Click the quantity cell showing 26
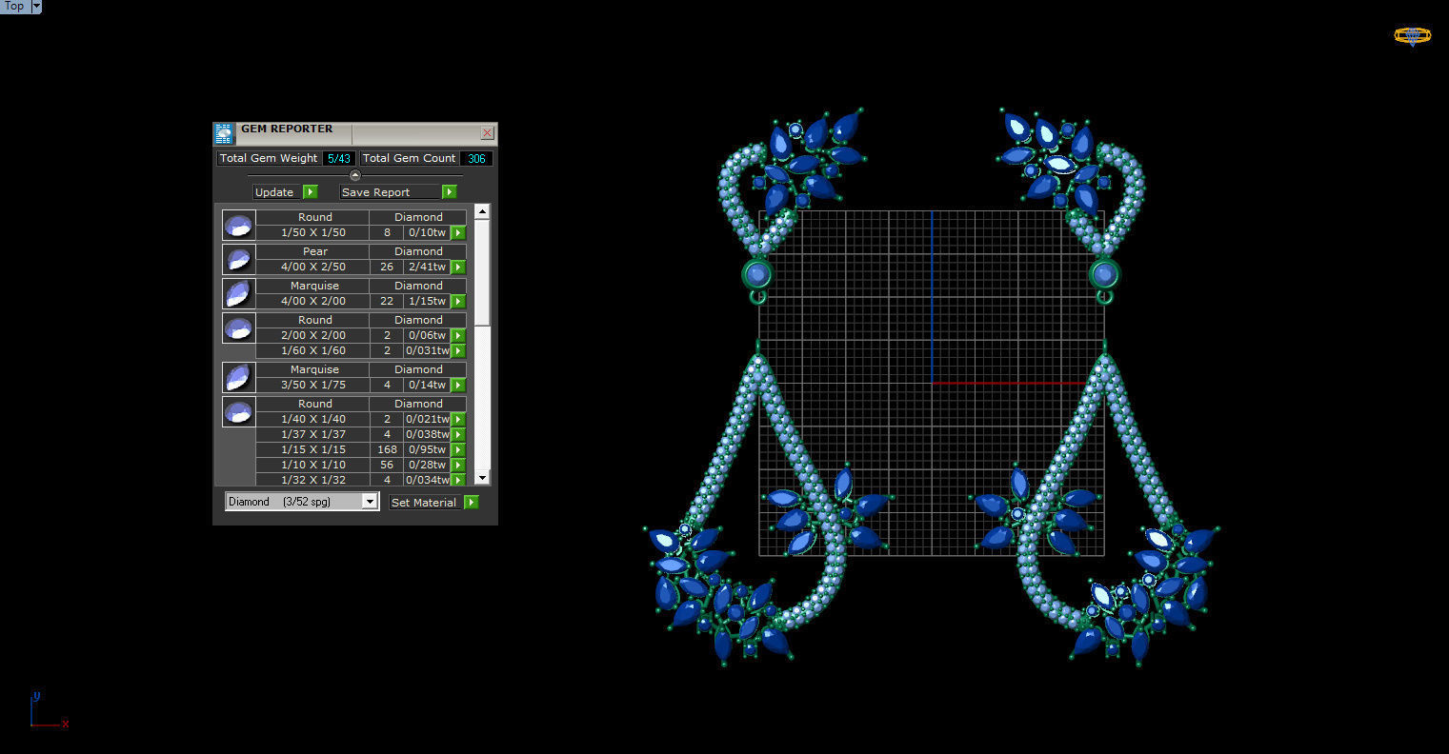Viewport: 1449px width, 754px height. pos(387,267)
